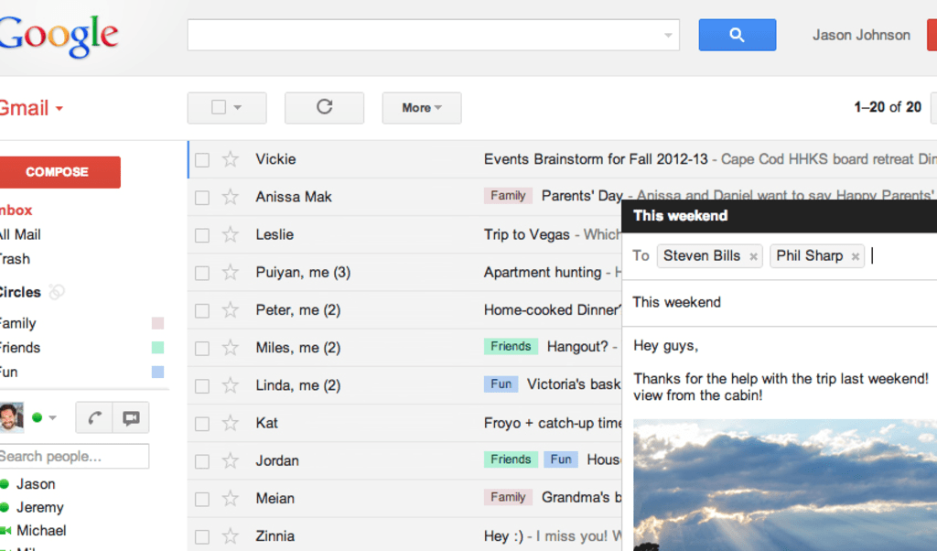Start a phone call from chat panel
The width and height of the screenshot is (937, 551).
[x=94, y=417]
